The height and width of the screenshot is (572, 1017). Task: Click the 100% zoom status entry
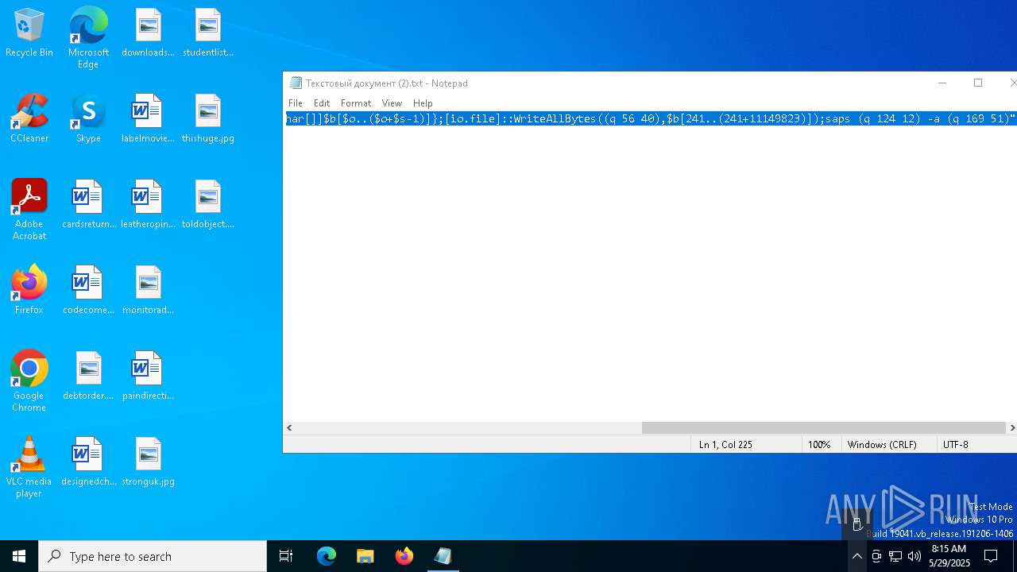pos(819,445)
